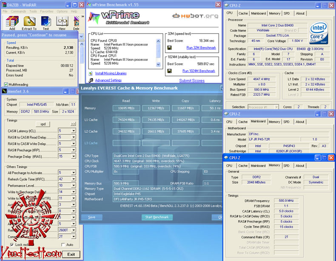Click WinRAR address bar dropdown arrow
This screenshot has height=261, width=336.
81,37
